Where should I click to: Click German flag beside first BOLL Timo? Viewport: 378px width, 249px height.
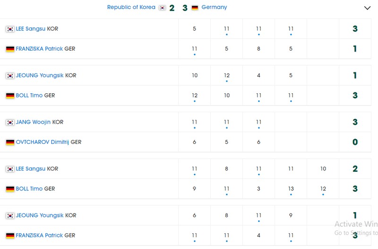[x=10, y=96]
